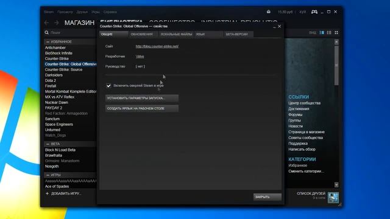The width and height of the screenshot is (390, 219).
Task: Switch the library to detail view icon
Action: click(x=322, y=32)
